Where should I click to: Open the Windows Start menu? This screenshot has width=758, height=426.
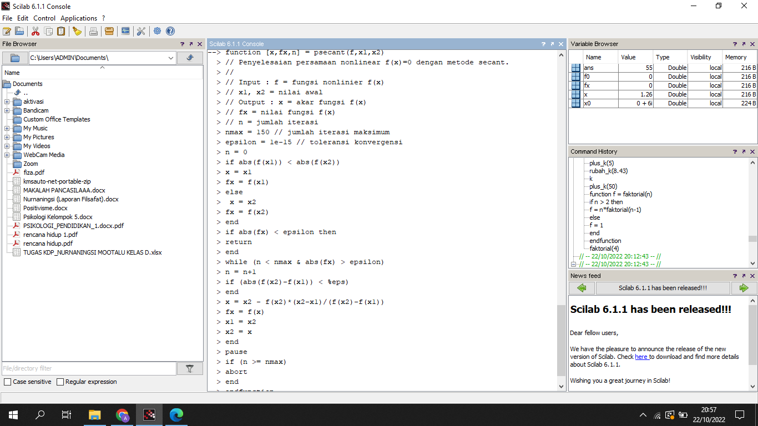[13, 414]
